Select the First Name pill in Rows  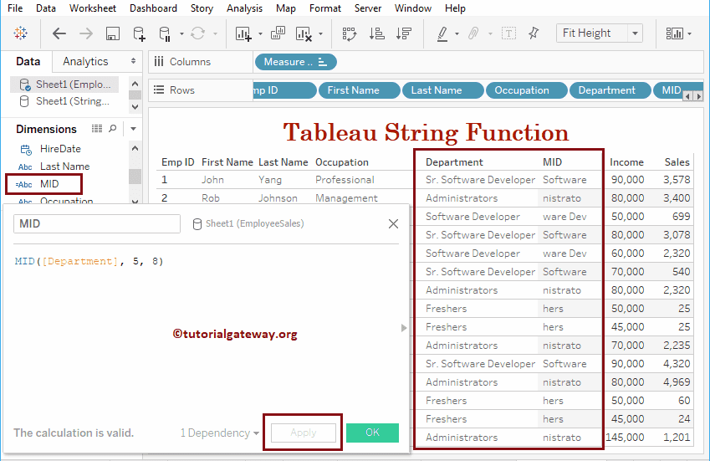(360, 90)
